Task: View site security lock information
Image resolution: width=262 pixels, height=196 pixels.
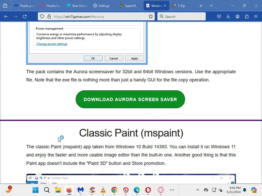Action: coord(49,17)
